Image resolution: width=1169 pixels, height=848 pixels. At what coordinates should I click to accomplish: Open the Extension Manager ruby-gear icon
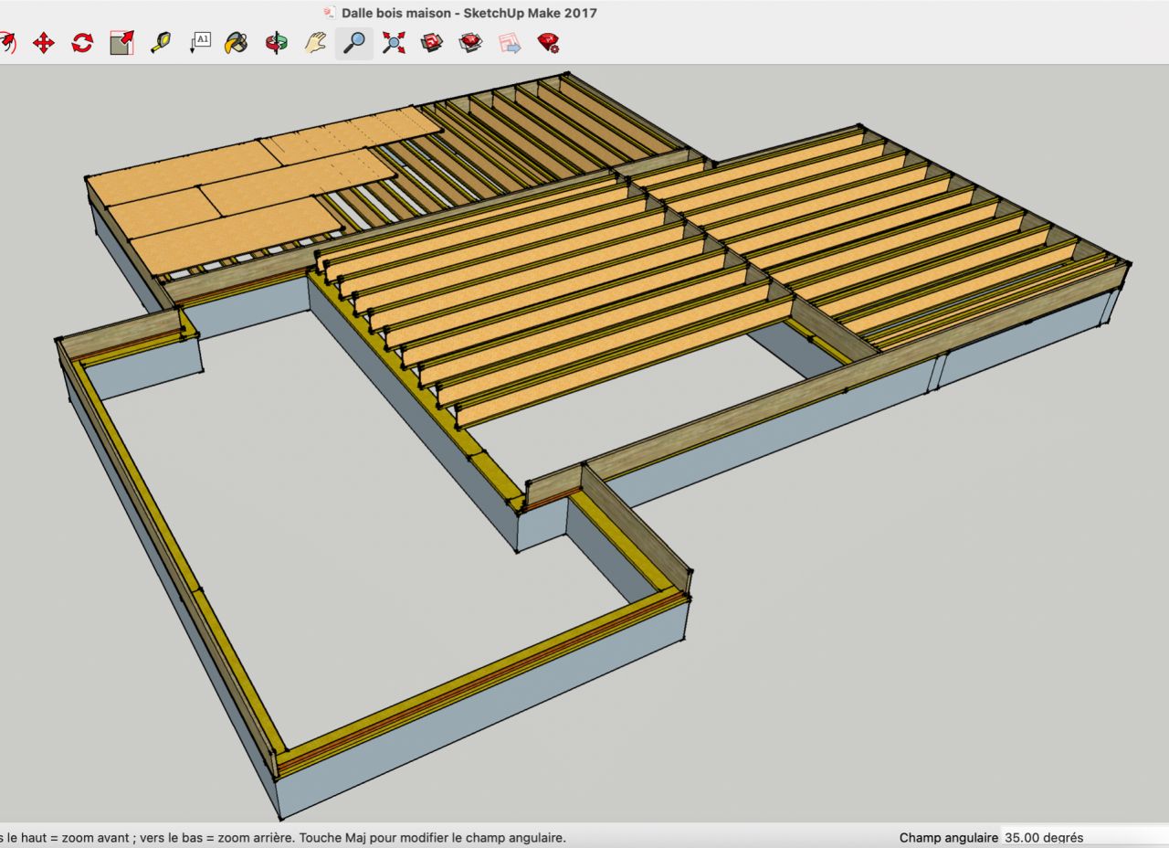click(549, 43)
